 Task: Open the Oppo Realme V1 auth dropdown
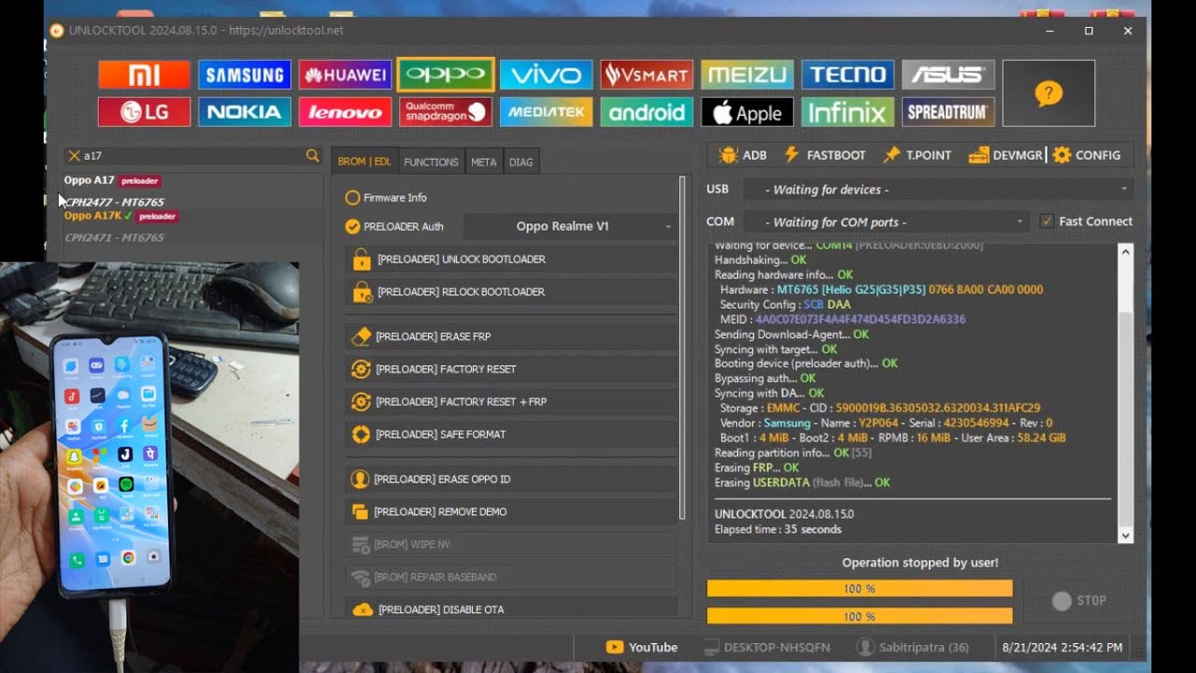pos(570,226)
